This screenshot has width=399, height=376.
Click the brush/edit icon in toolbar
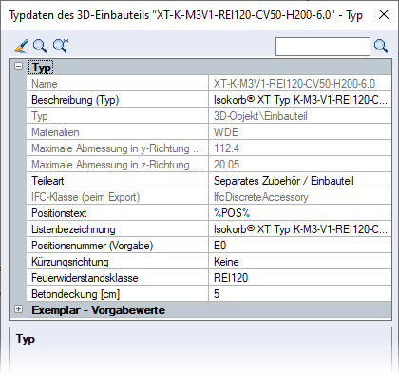pos(21,46)
